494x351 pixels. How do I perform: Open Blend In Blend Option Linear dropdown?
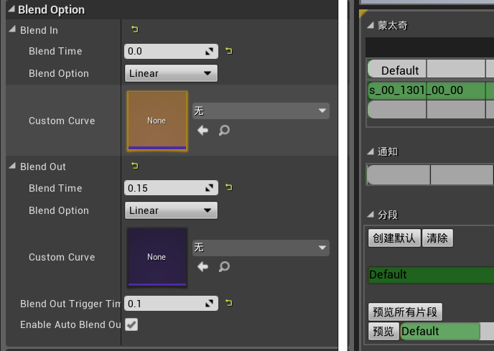pyautogui.click(x=171, y=73)
